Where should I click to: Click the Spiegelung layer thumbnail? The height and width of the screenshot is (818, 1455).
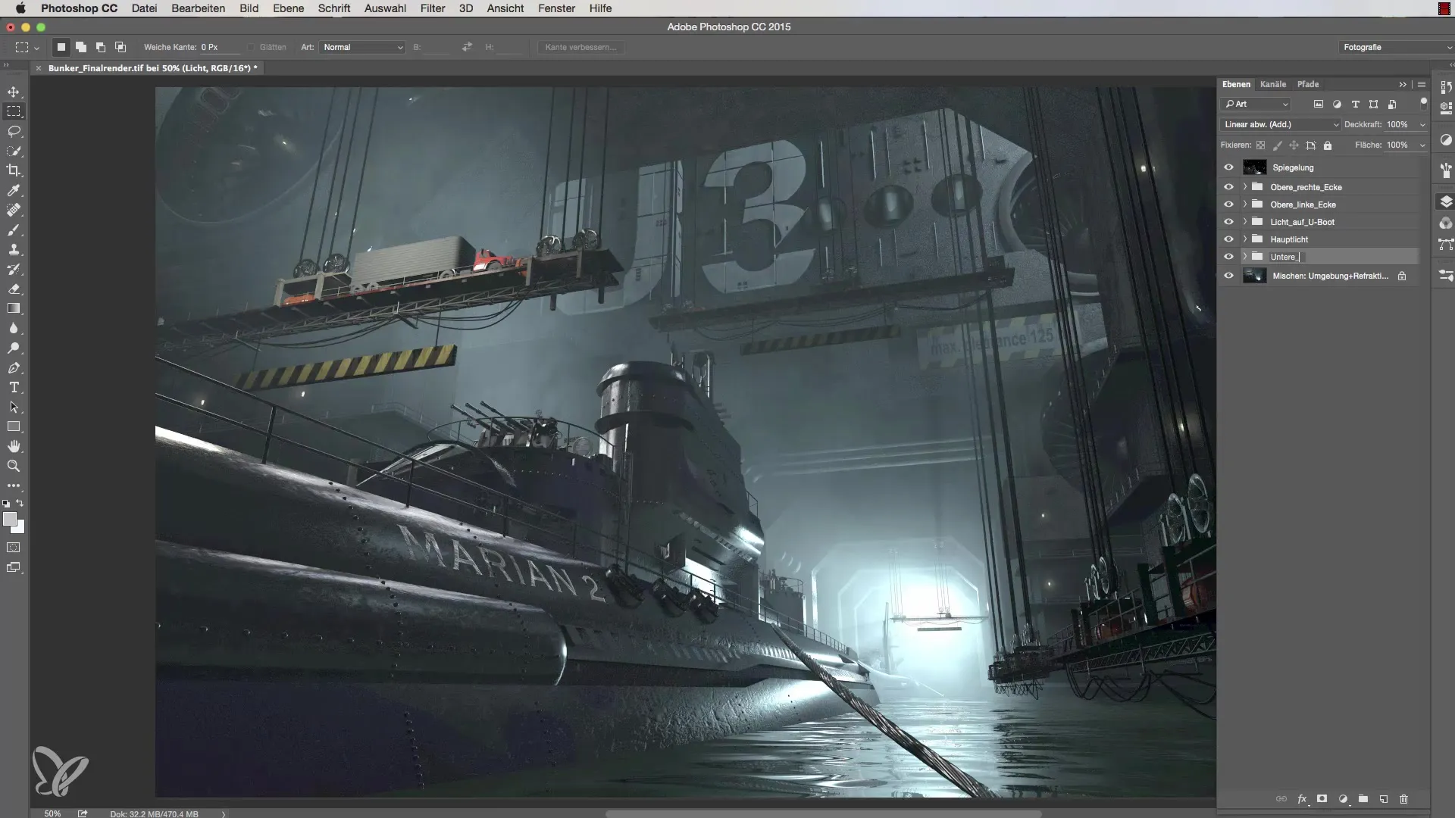click(1255, 167)
